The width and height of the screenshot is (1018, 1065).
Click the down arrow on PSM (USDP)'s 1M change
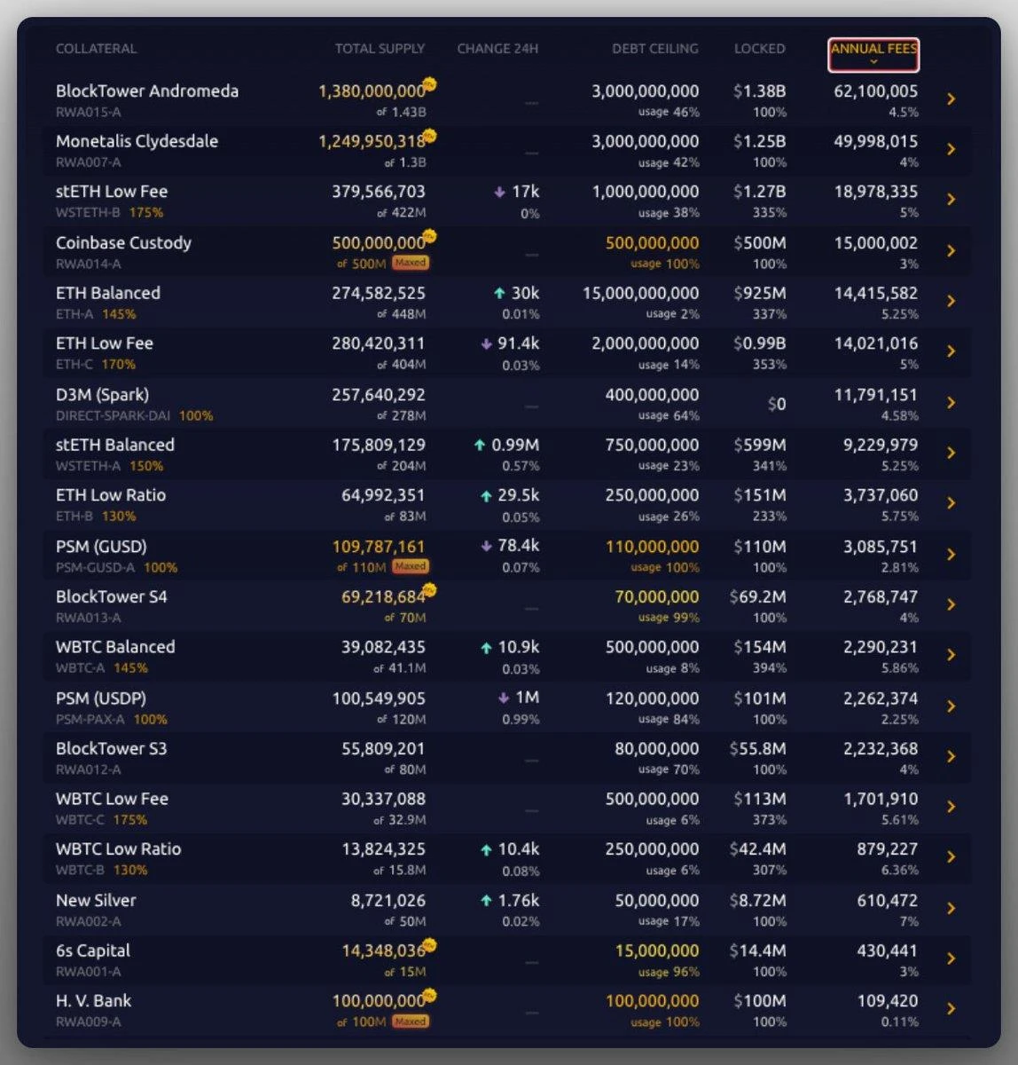coord(502,697)
